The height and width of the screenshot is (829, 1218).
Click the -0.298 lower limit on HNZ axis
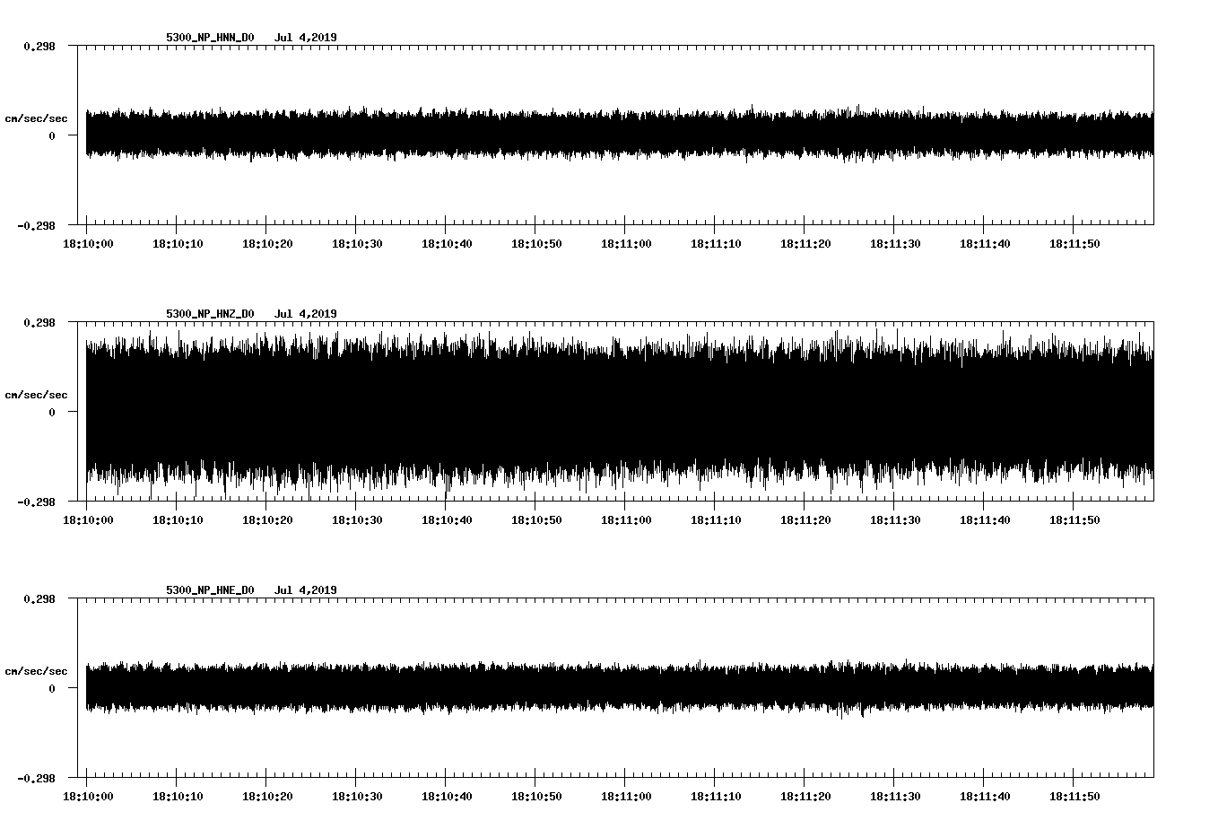coord(36,502)
